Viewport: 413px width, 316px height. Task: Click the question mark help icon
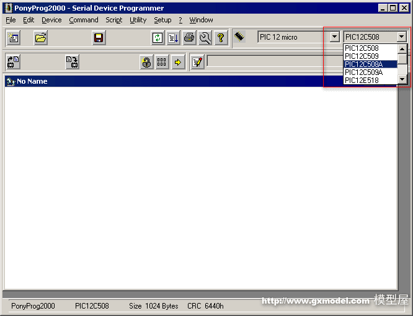coord(221,38)
